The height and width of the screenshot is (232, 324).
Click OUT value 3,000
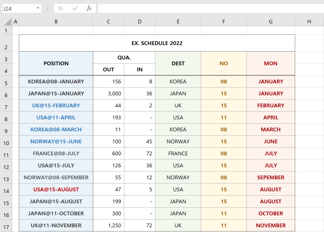click(108, 93)
